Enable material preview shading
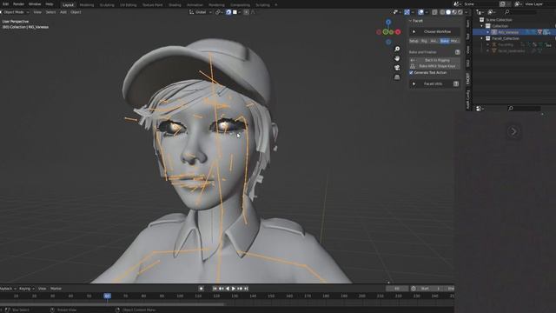 tap(454, 12)
